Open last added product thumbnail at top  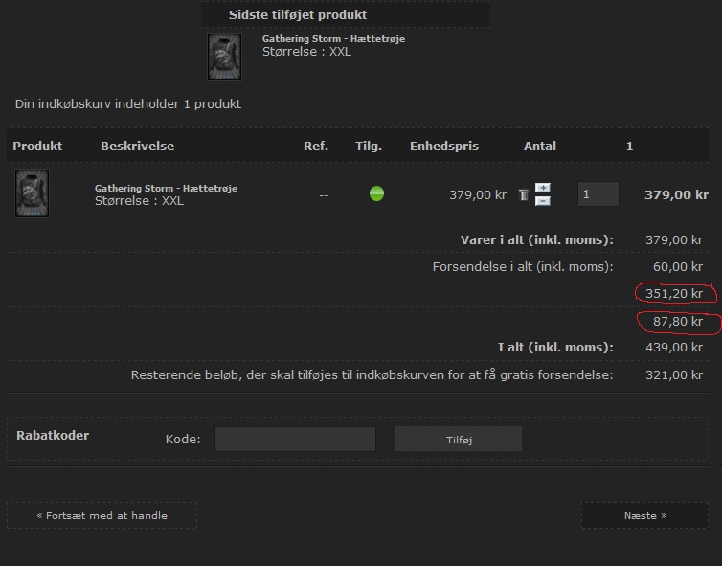(x=224, y=57)
